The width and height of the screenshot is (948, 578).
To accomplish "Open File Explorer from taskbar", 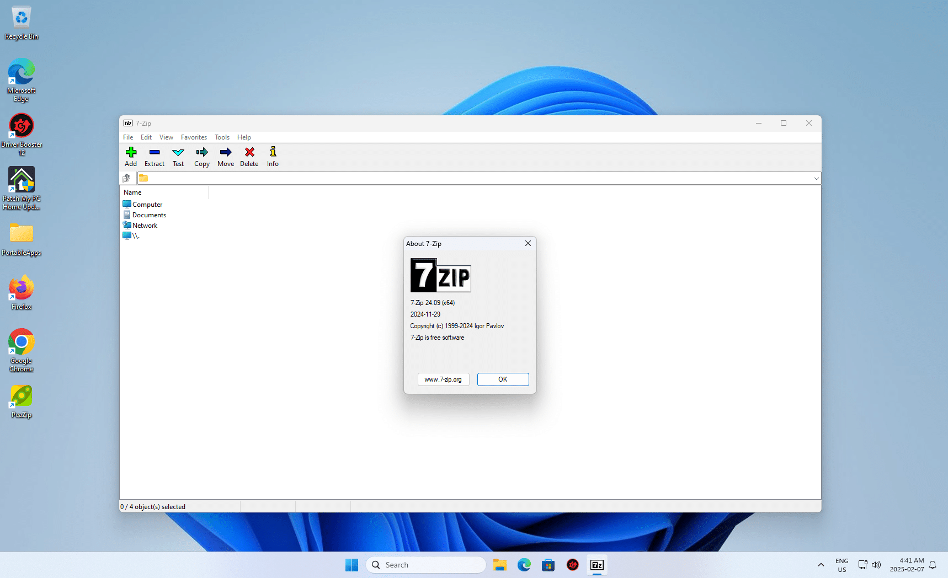I will [x=500, y=565].
